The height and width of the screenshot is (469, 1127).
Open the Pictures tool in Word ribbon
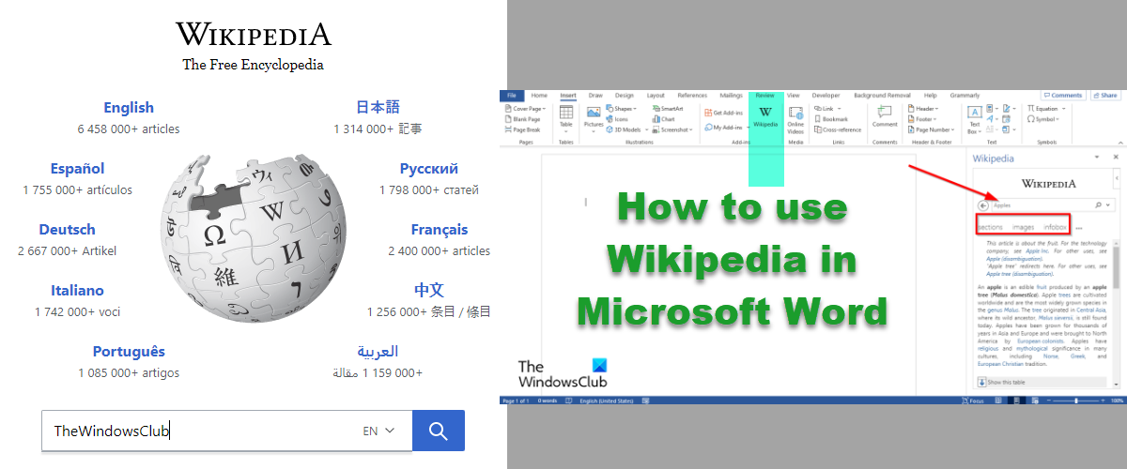click(594, 118)
